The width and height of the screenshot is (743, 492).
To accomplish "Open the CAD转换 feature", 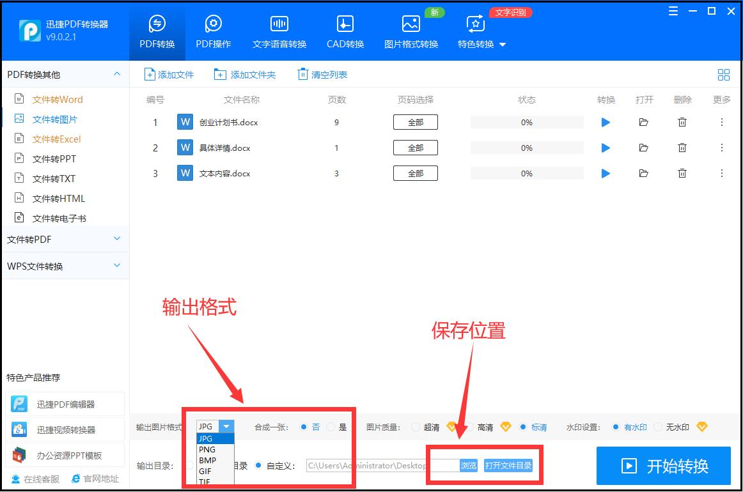I will click(x=345, y=30).
